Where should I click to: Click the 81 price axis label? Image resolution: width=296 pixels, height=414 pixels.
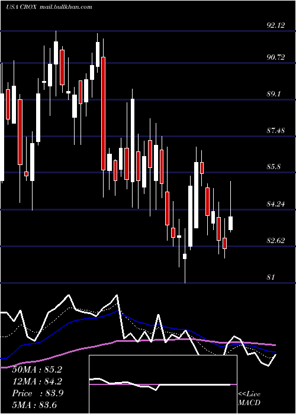tap(271, 277)
